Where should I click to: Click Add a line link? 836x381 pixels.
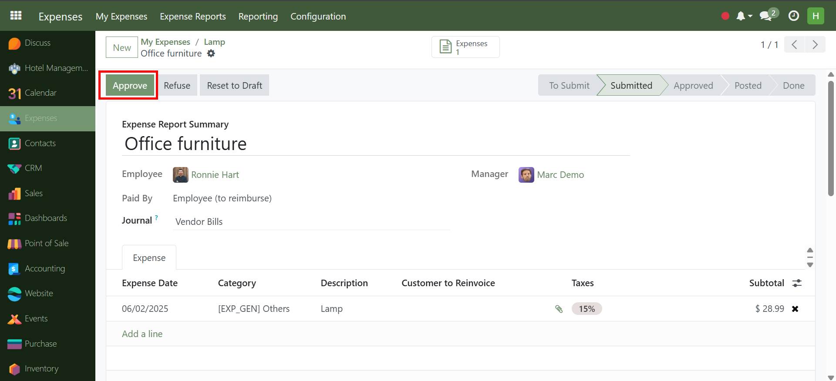(142, 334)
